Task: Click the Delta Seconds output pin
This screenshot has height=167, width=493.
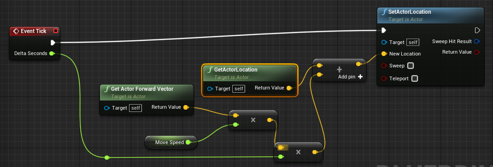Action: [52, 53]
